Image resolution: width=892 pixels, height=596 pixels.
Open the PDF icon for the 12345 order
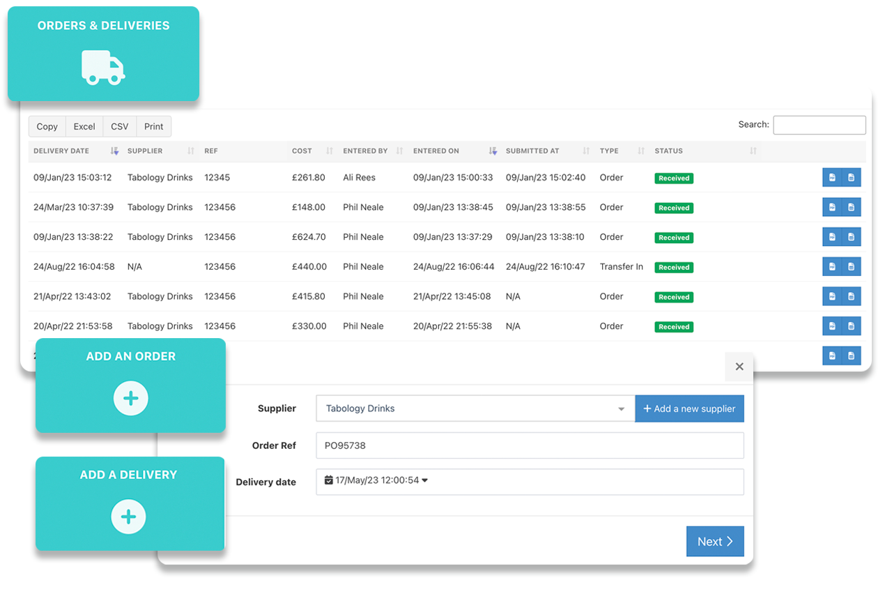tap(832, 178)
